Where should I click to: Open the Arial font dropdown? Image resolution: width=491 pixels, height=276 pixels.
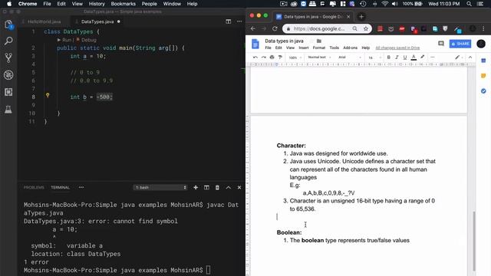[x=350, y=58]
